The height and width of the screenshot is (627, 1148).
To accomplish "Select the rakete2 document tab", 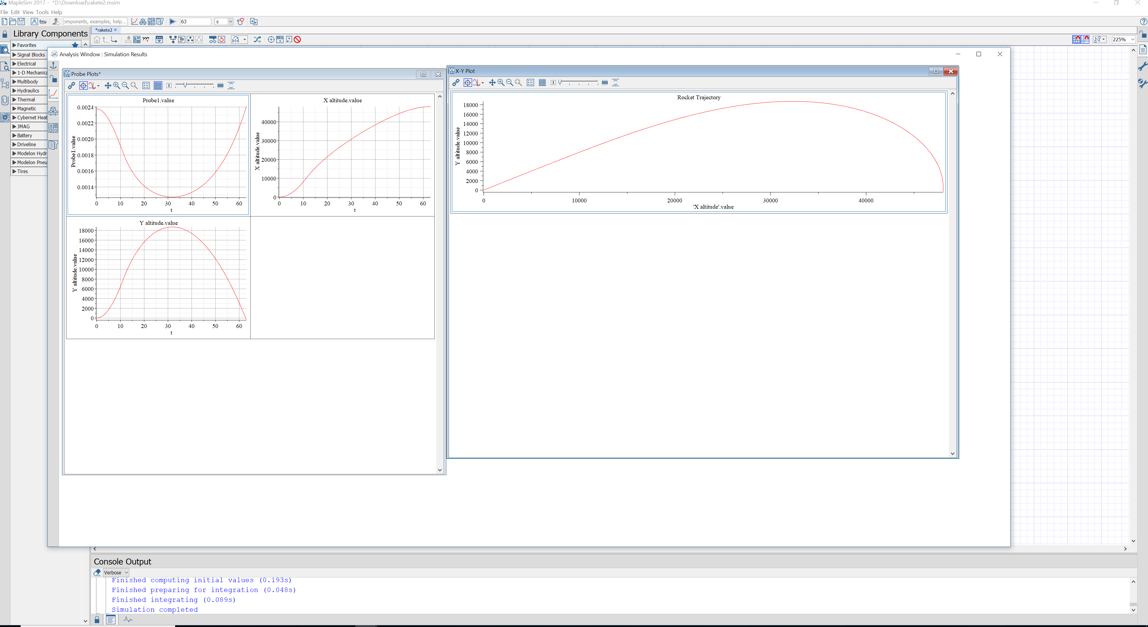I will point(104,30).
